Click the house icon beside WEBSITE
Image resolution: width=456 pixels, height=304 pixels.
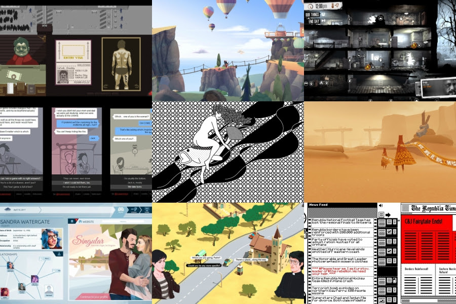pyautogui.click(x=79, y=220)
